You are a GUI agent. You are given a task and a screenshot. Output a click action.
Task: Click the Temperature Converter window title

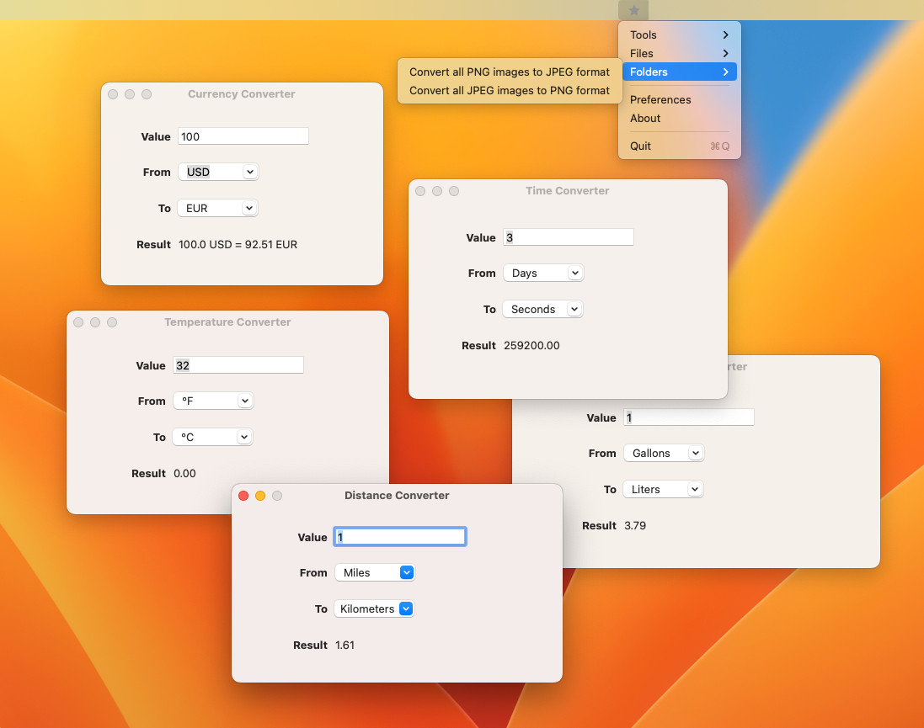[227, 321]
